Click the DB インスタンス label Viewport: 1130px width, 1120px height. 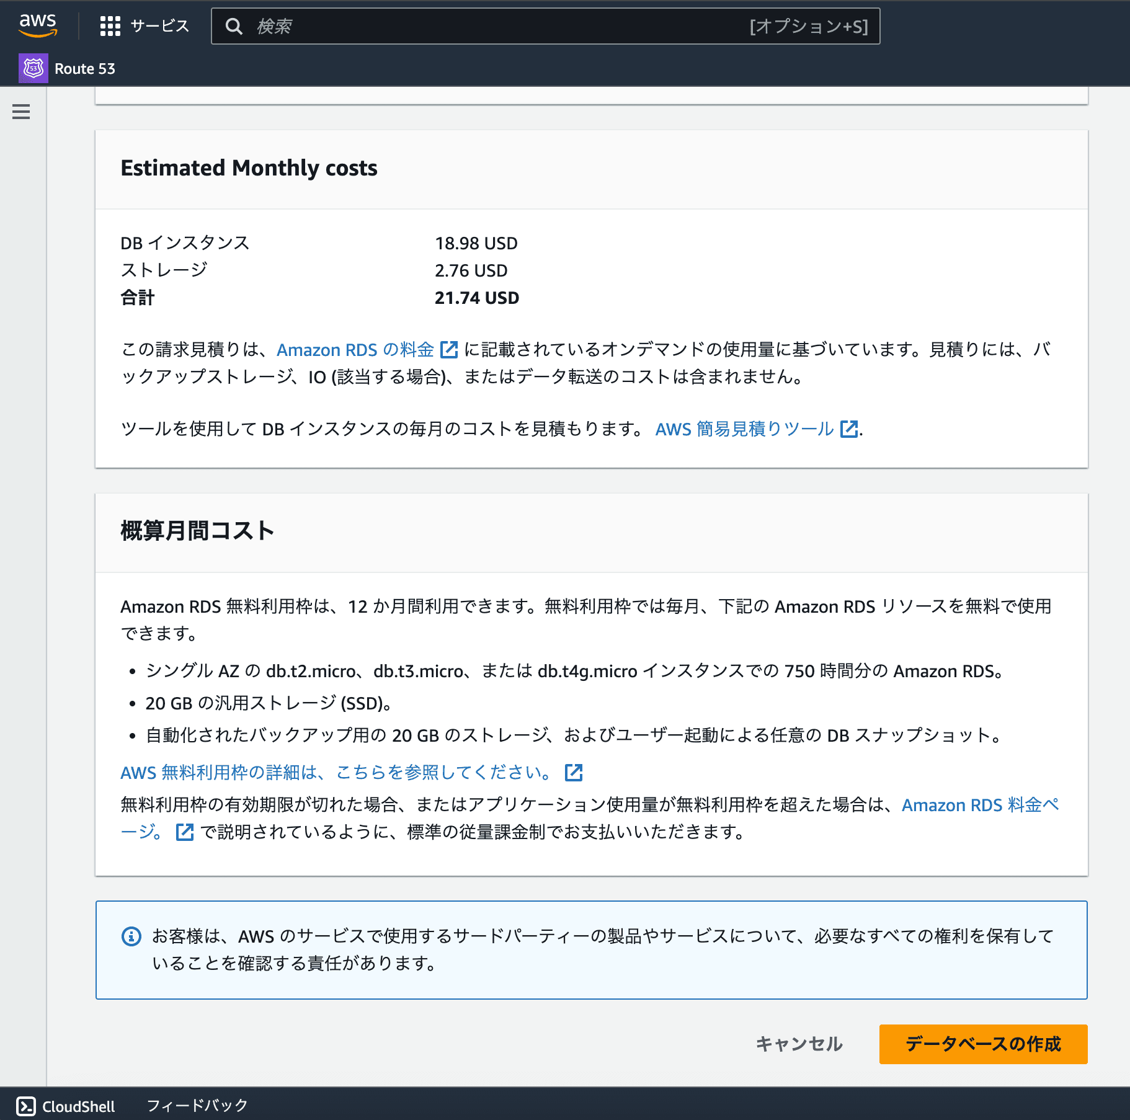click(185, 243)
